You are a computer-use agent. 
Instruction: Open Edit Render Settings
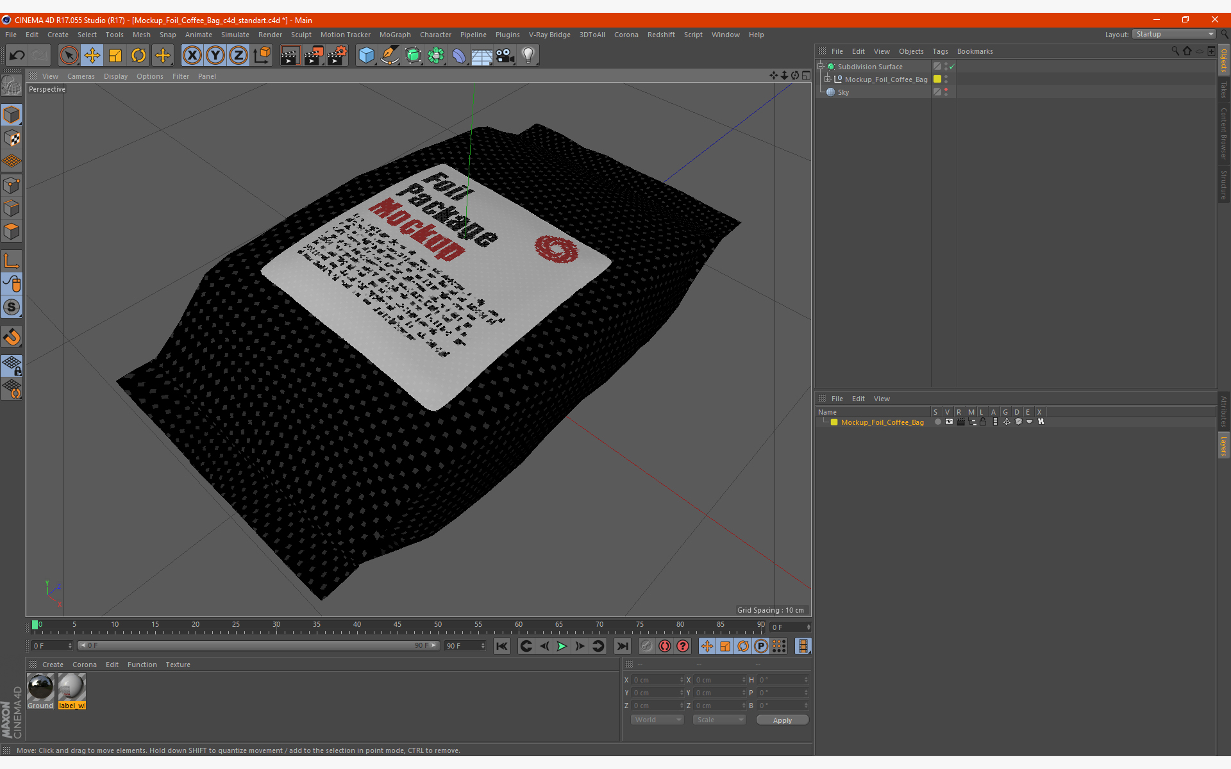point(337,56)
